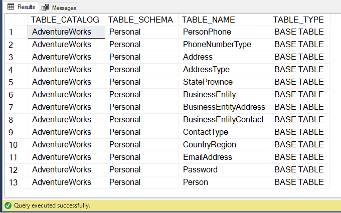Click the AdventureWorks cell in row 1
341x213 pixels.
click(66, 32)
